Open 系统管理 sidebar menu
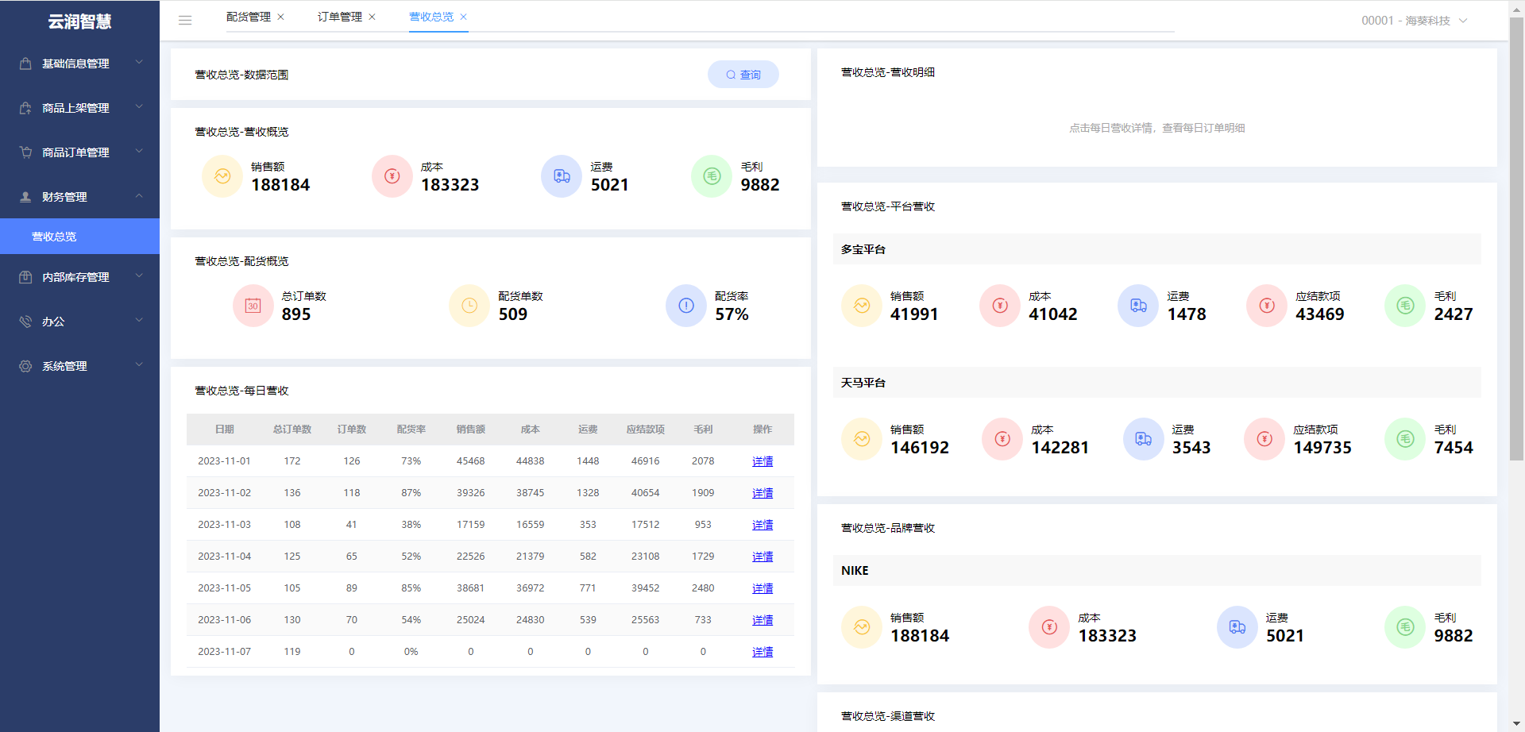The height and width of the screenshot is (732, 1525). [x=79, y=366]
